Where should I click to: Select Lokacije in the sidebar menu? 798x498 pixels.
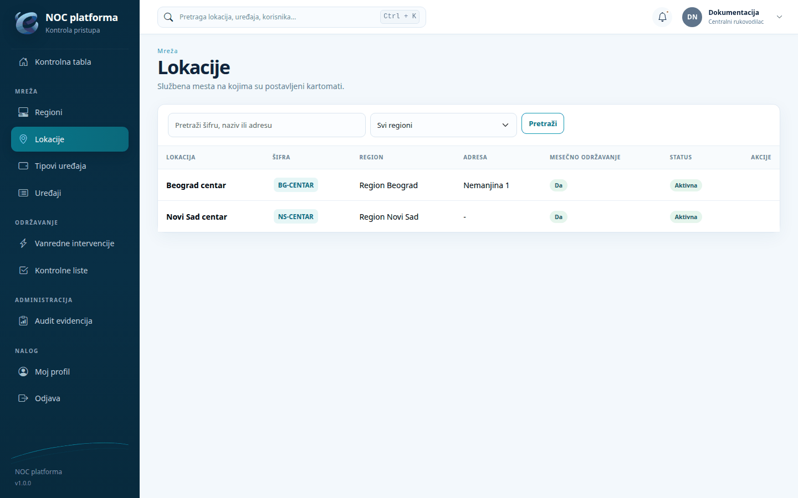(70, 139)
